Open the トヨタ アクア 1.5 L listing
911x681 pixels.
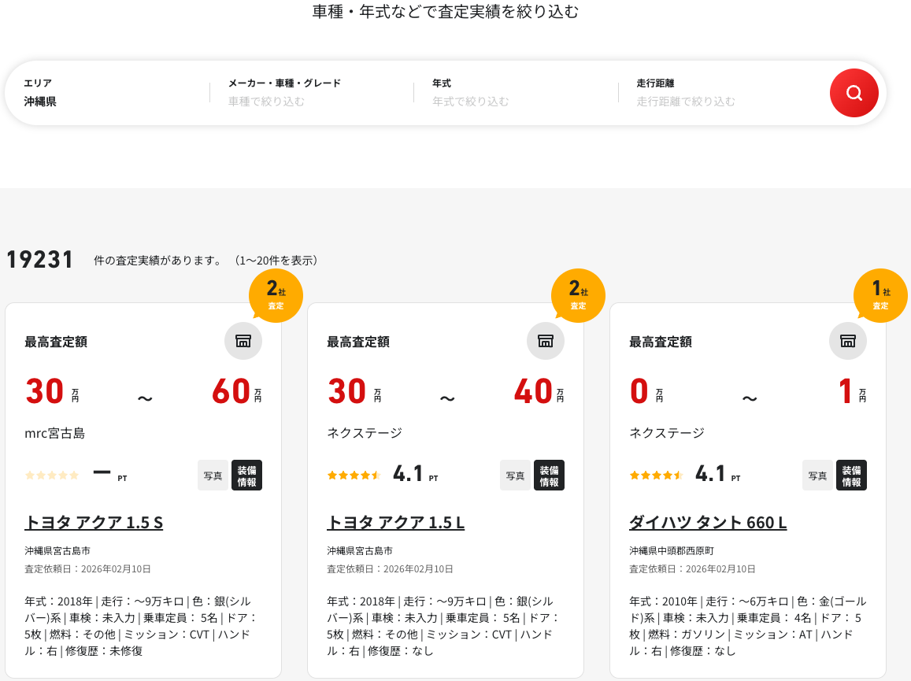[x=395, y=522]
